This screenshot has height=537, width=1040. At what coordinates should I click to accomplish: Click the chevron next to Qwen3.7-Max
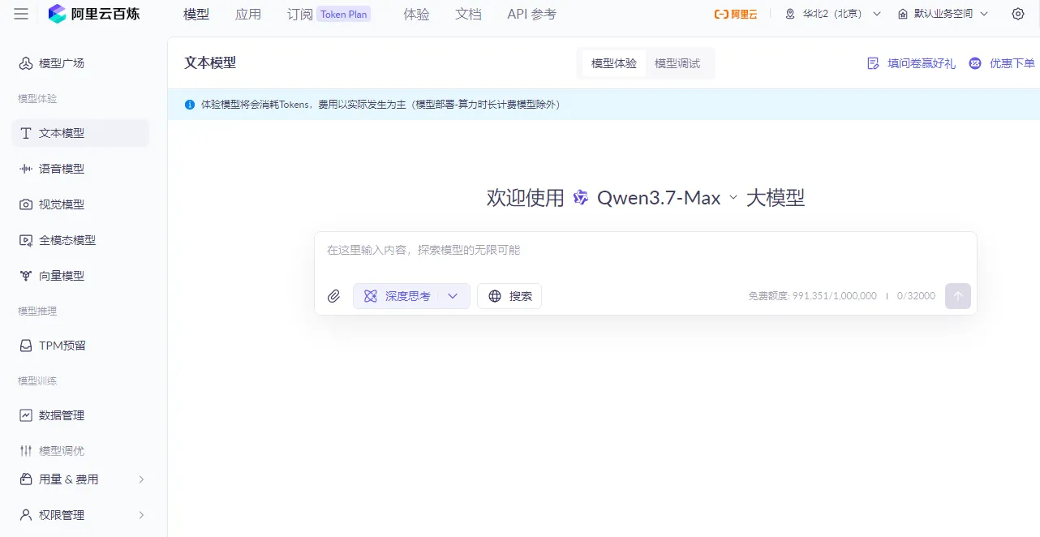point(733,198)
